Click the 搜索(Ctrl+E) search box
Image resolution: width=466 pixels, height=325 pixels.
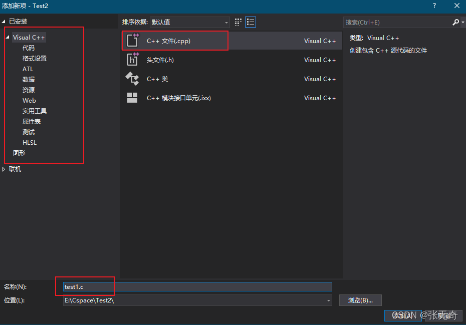point(398,22)
